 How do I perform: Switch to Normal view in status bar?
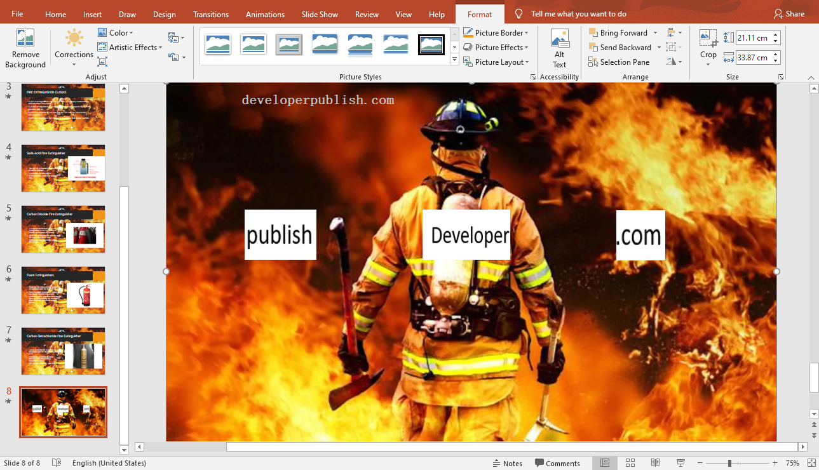click(605, 463)
